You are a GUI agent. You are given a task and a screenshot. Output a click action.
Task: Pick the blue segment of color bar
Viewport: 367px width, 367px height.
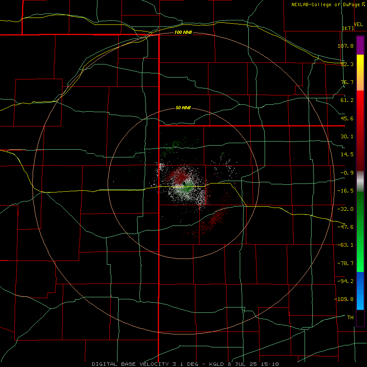(360, 291)
